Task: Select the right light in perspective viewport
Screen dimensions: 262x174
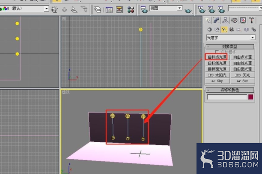Action: pos(143,117)
